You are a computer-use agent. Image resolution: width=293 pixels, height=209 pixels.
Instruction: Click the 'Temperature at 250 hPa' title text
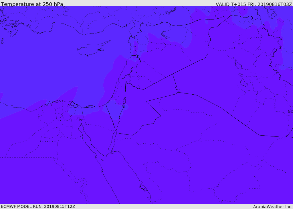pyautogui.click(x=32, y=4)
